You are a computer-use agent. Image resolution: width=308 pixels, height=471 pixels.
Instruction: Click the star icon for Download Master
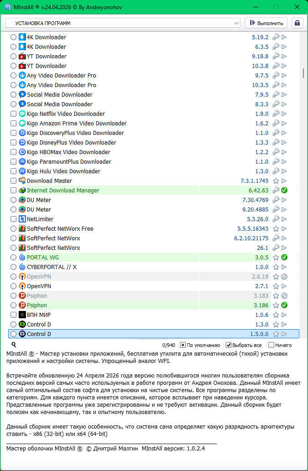[276, 181]
